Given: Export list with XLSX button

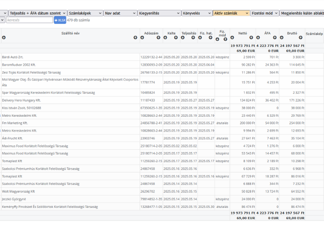Looking at the screenshot, I should [x=60, y=20].
